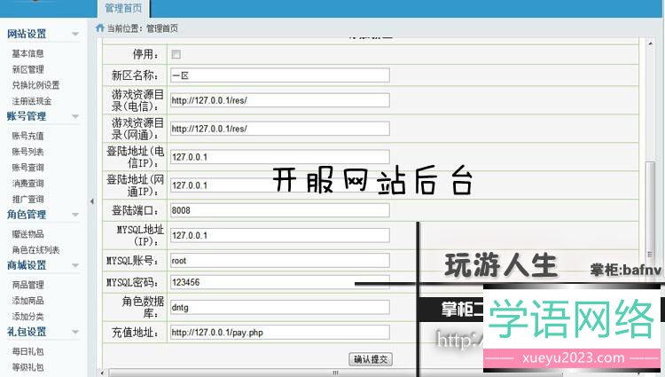
Task: Focus the 登陆端口 field showing 8008
Action: pos(278,210)
